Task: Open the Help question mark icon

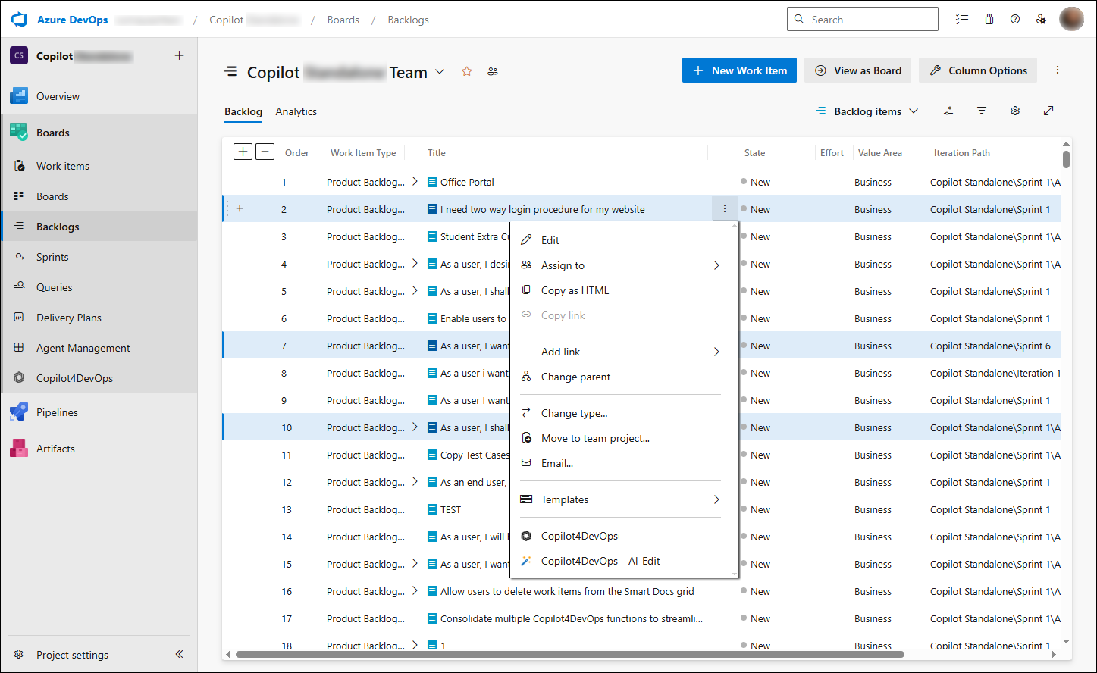Action: [x=1015, y=20]
